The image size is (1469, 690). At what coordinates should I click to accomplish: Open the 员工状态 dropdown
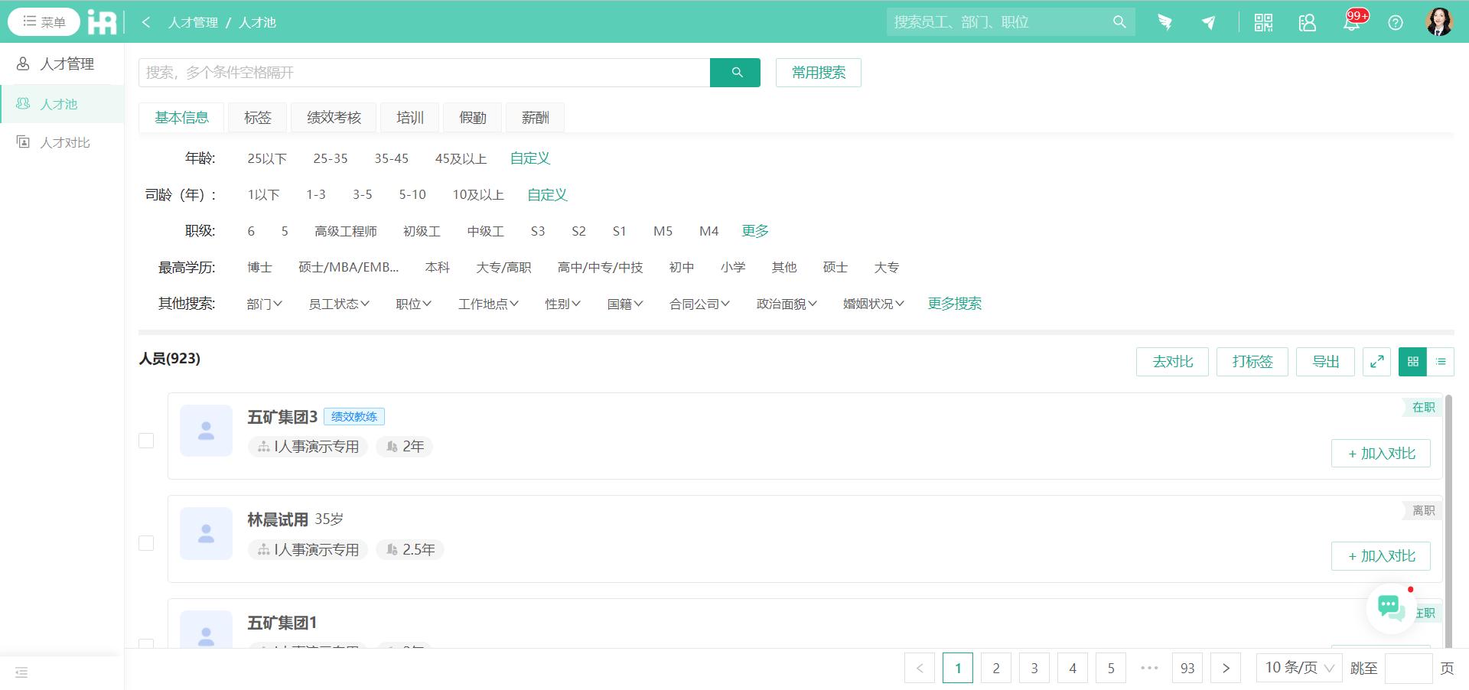tap(337, 304)
